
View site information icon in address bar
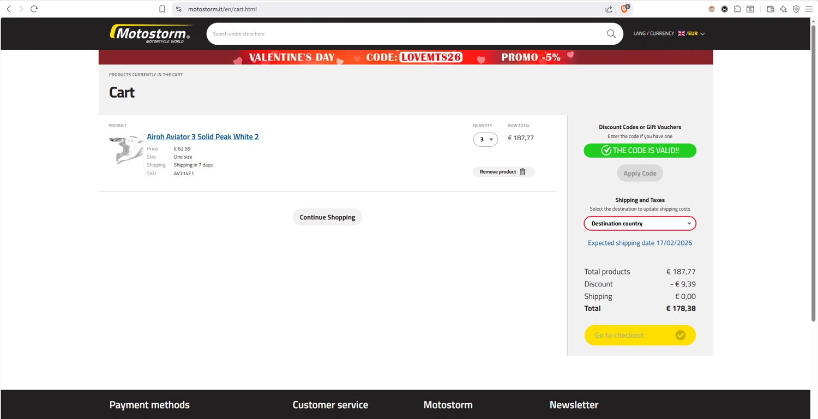(178, 9)
